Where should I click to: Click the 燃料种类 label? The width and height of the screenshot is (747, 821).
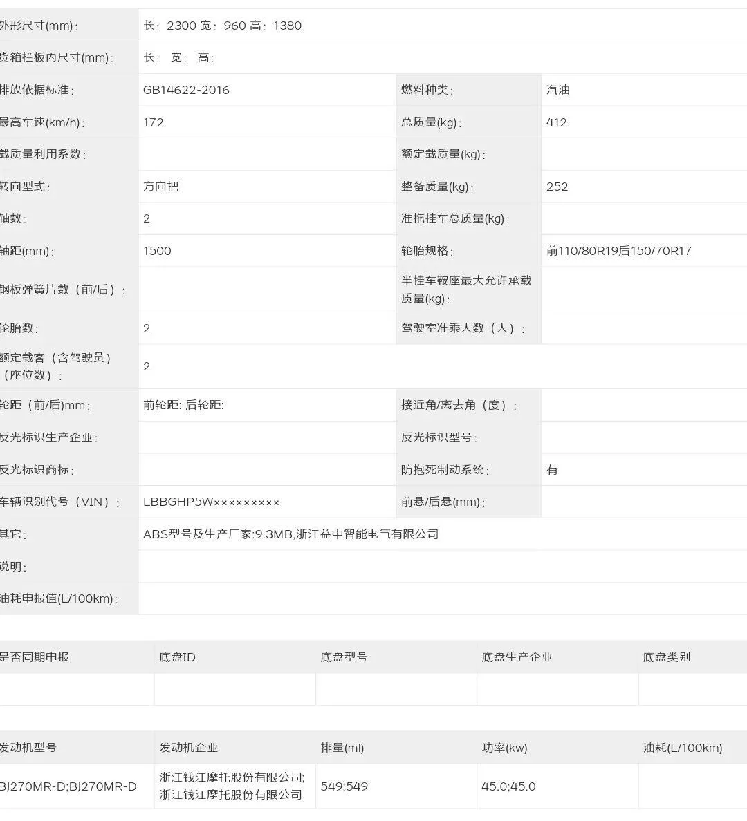point(427,90)
